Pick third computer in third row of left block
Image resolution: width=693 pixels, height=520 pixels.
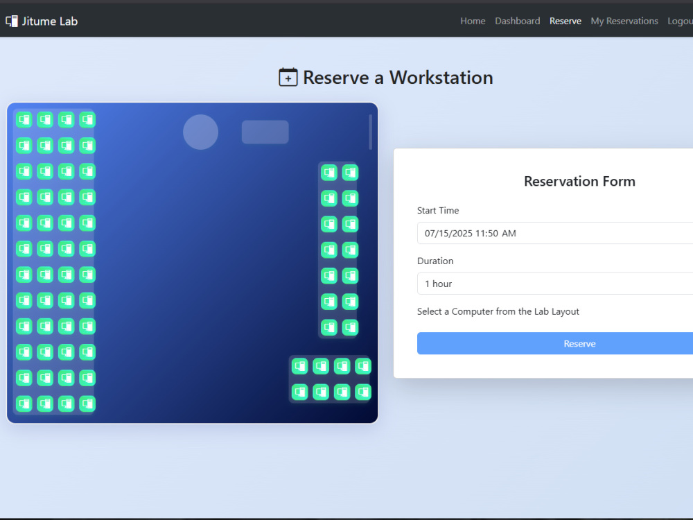(x=67, y=171)
